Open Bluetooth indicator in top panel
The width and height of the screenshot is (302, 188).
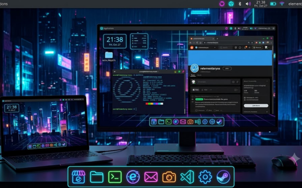point(240,4)
